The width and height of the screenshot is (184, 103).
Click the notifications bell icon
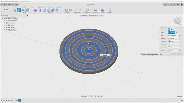(175, 5)
